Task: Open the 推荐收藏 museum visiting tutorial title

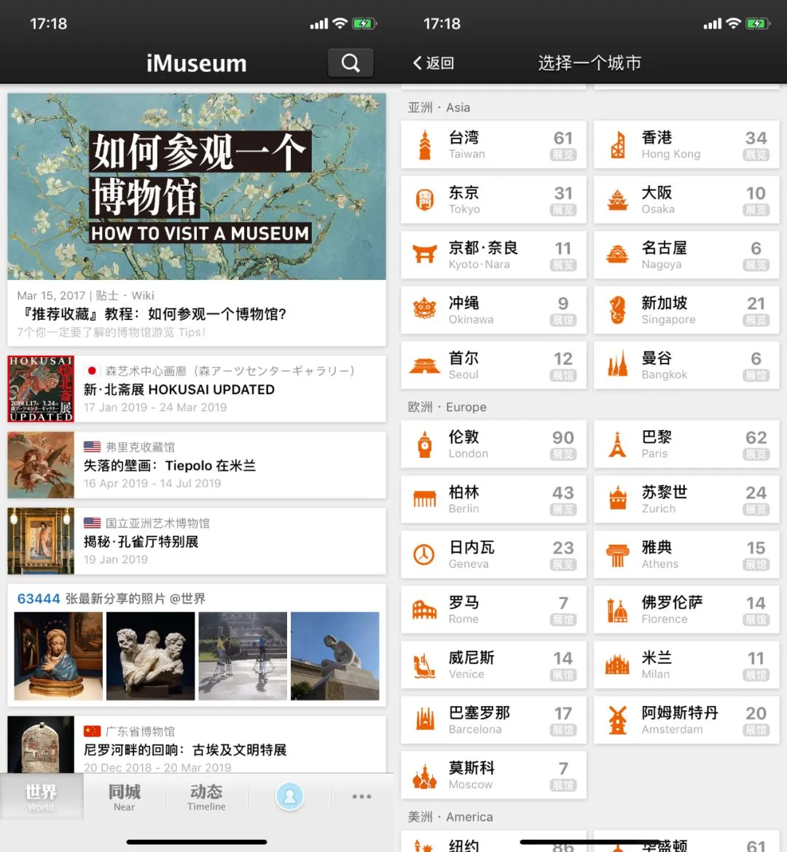Action: (x=152, y=314)
